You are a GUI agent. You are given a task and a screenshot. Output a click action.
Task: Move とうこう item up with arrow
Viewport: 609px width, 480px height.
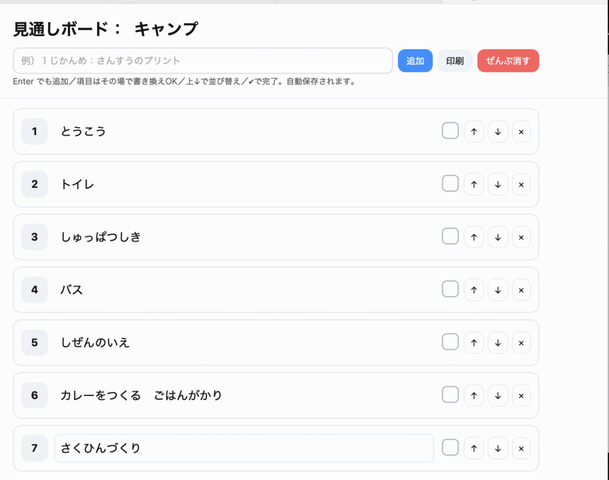point(473,131)
